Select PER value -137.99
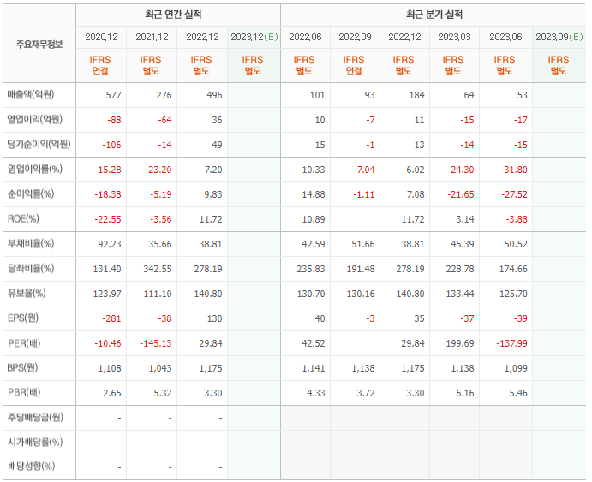592x482 pixels. [511, 343]
